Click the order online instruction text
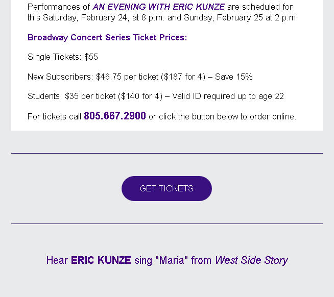The height and width of the screenshot is (297, 334). pyautogui.click(x=222, y=117)
